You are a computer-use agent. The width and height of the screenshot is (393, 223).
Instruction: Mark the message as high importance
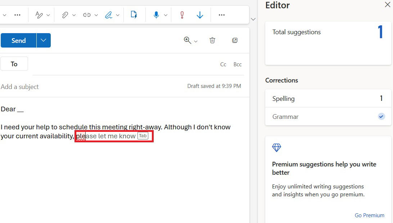pos(182,15)
